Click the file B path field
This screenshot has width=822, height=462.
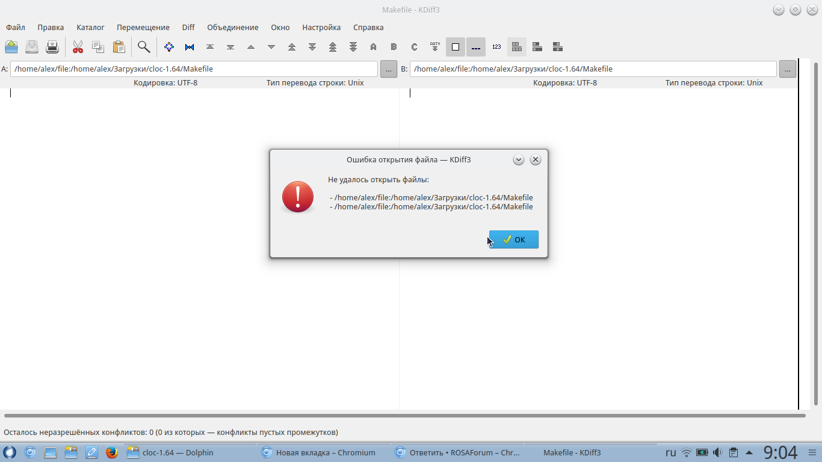pyautogui.click(x=593, y=69)
